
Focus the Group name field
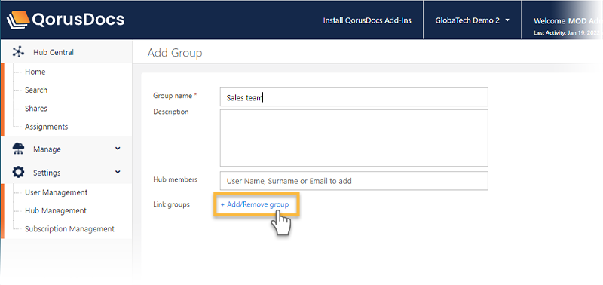pyautogui.click(x=354, y=97)
